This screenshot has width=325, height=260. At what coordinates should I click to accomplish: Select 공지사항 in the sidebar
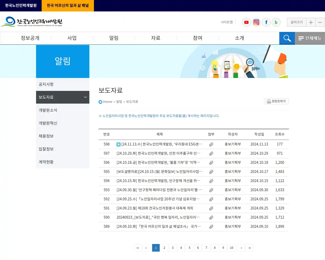pyautogui.click(x=63, y=84)
